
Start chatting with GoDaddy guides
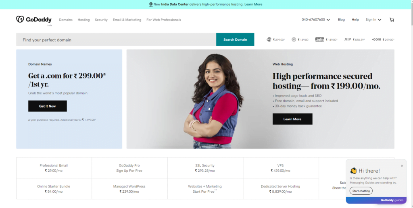coord(361,191)
